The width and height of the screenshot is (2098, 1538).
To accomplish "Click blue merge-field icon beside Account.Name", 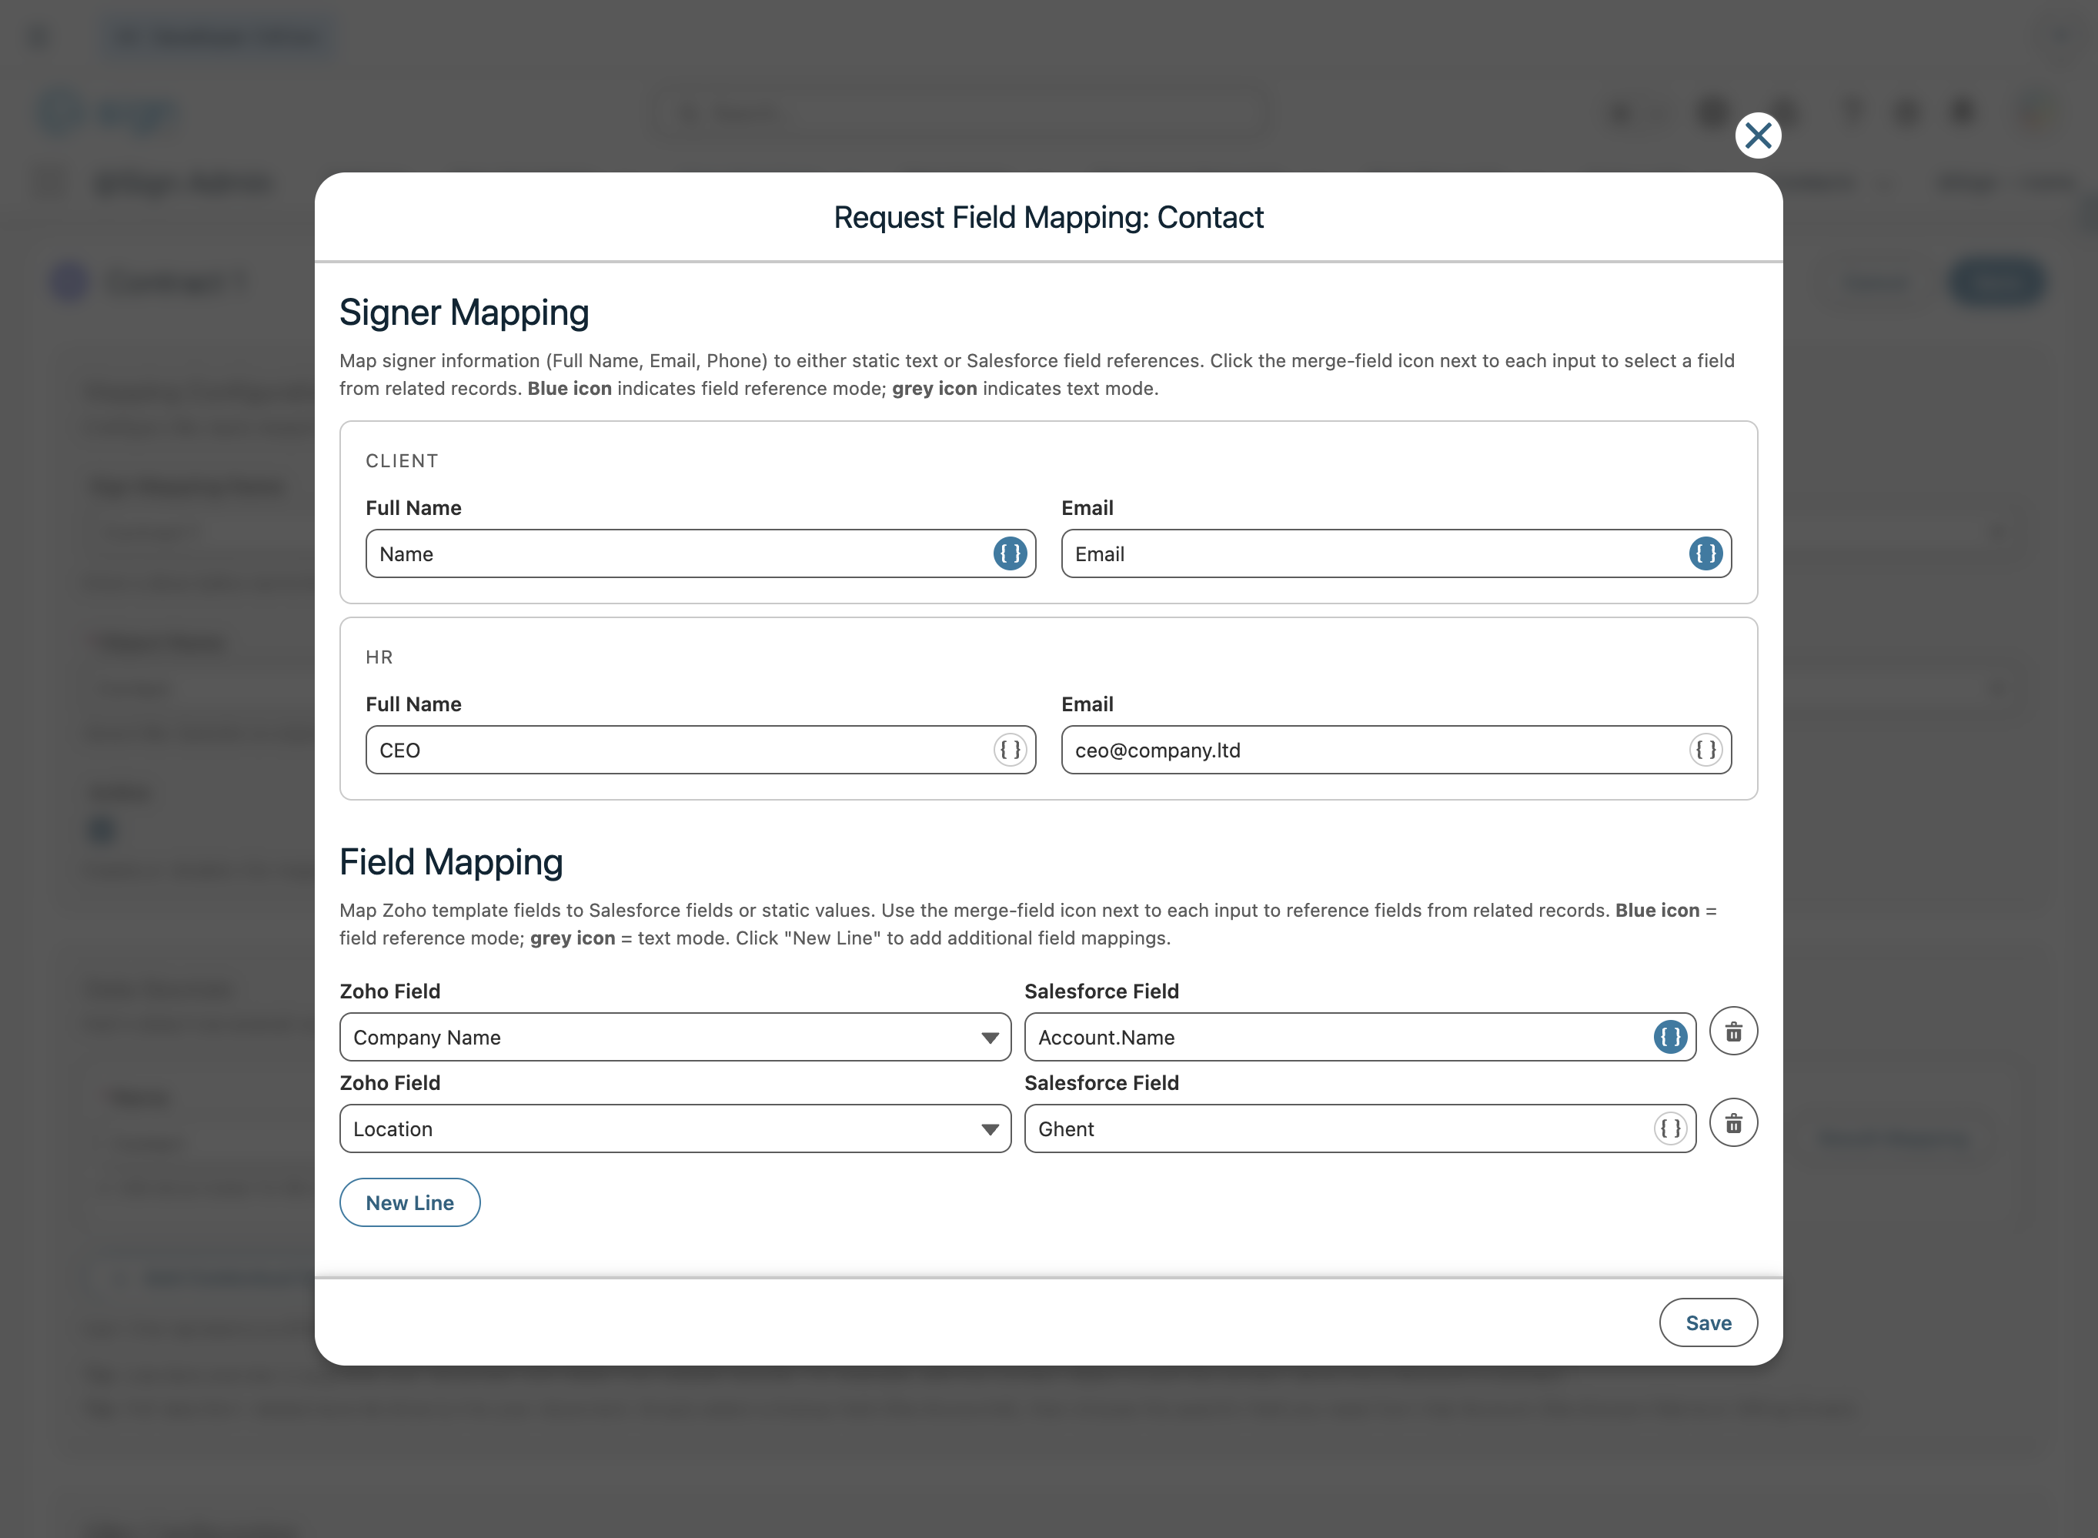I will (1670, 1037).
